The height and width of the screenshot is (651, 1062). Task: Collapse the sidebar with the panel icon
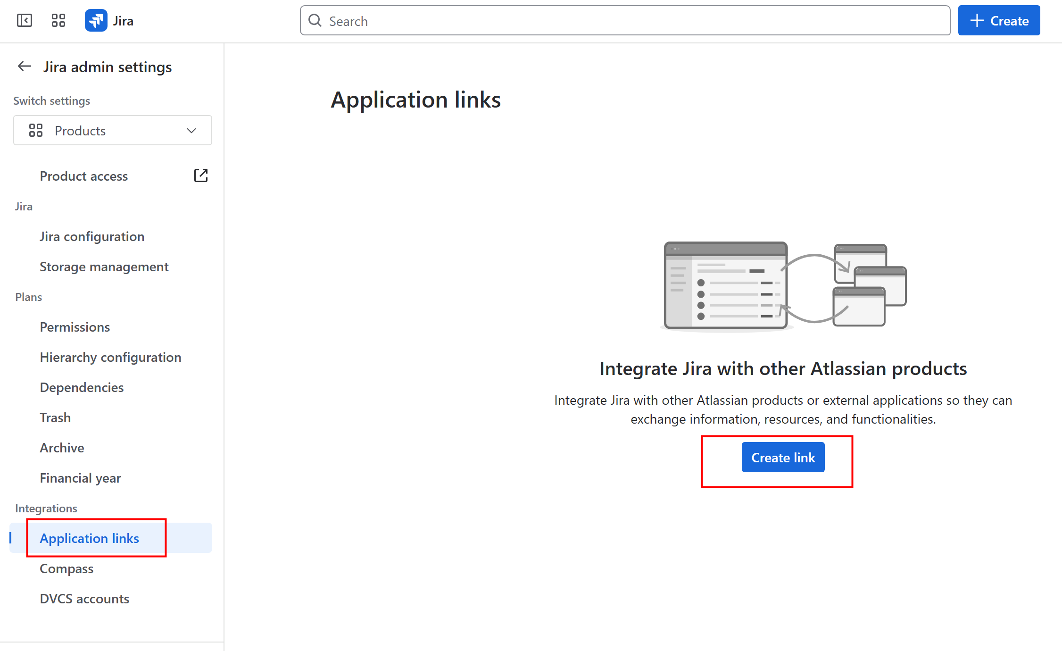(x=25, y=21)
